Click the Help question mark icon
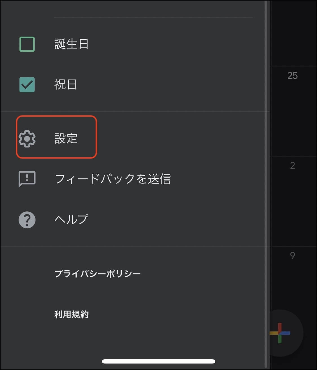 point(27,220)
